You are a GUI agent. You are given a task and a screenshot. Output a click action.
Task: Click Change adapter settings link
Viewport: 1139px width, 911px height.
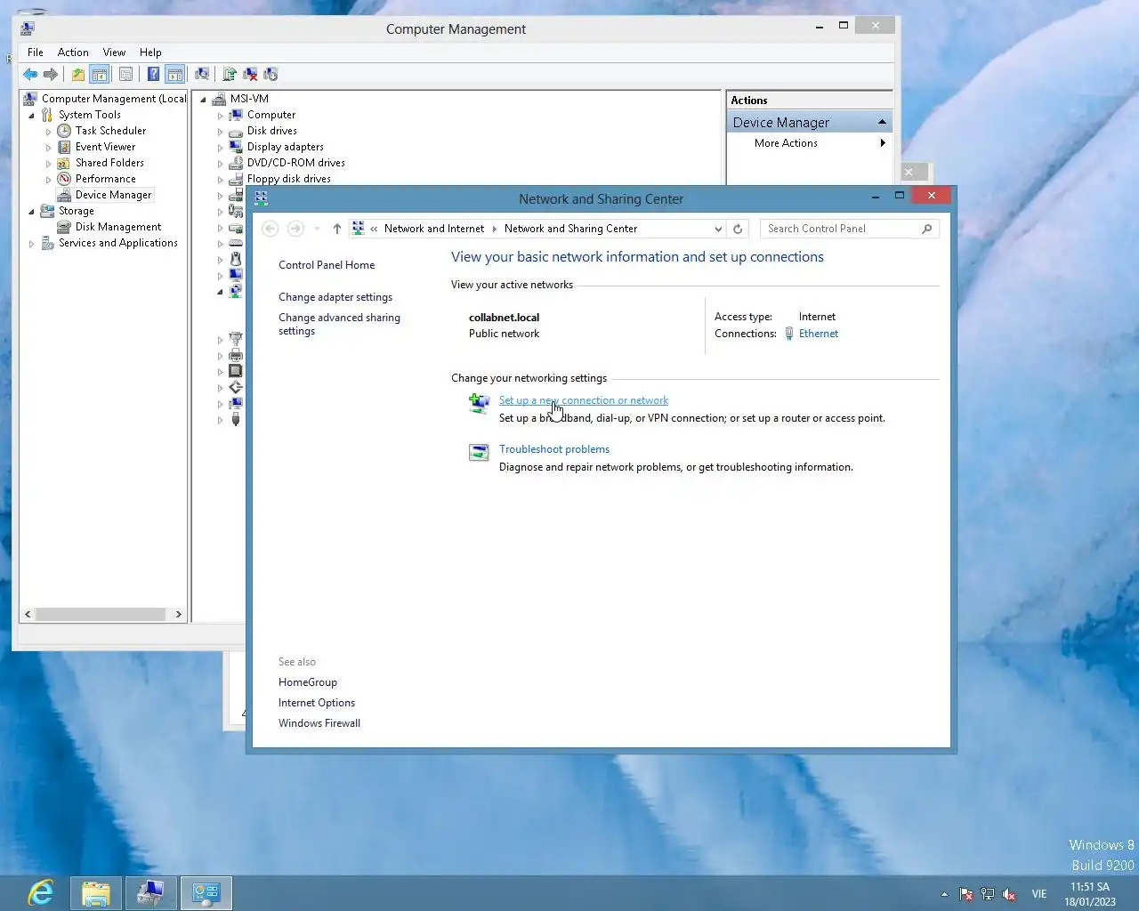tap(335, 297)
